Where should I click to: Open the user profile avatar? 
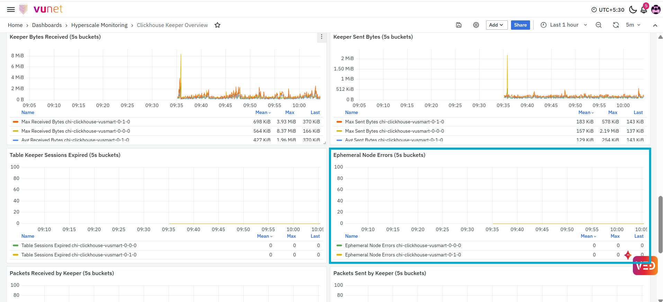[656, 9]
